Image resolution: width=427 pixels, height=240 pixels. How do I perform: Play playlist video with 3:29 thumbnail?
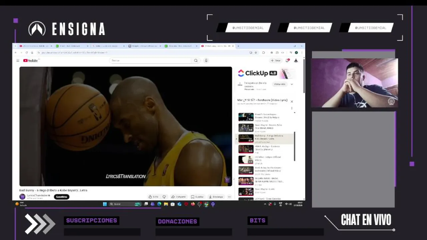pos(265,149)
